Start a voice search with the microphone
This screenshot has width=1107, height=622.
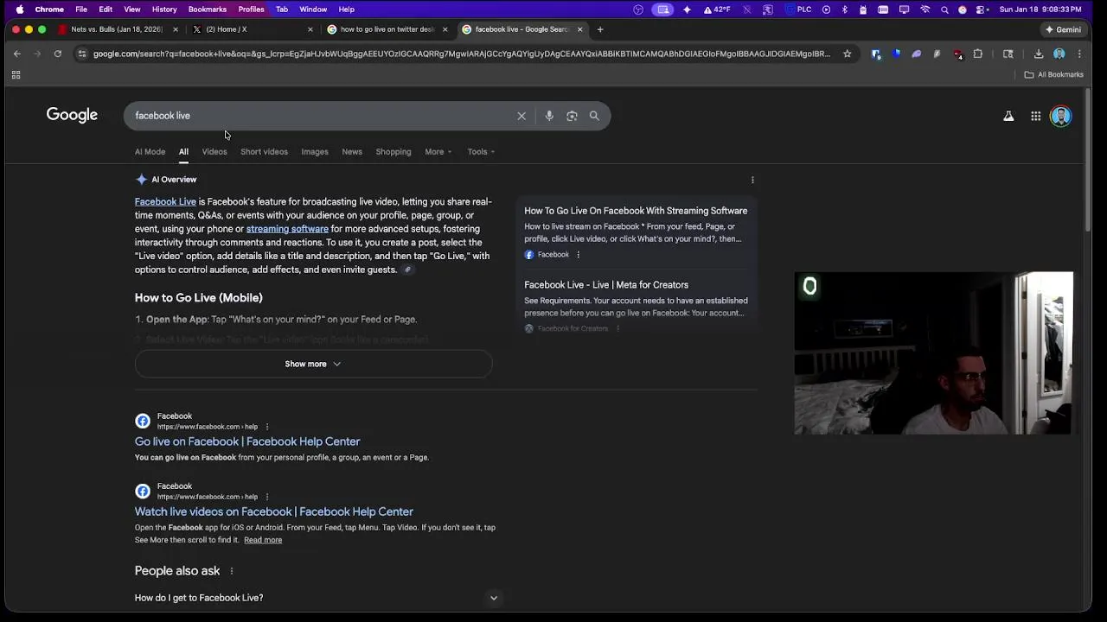(x=549, y=116)
